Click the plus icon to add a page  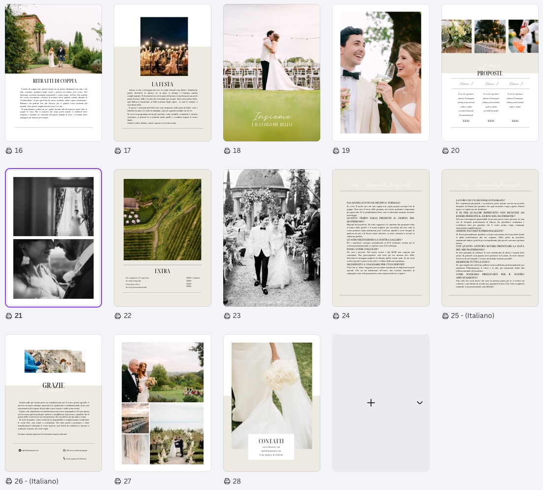(371, 403)
